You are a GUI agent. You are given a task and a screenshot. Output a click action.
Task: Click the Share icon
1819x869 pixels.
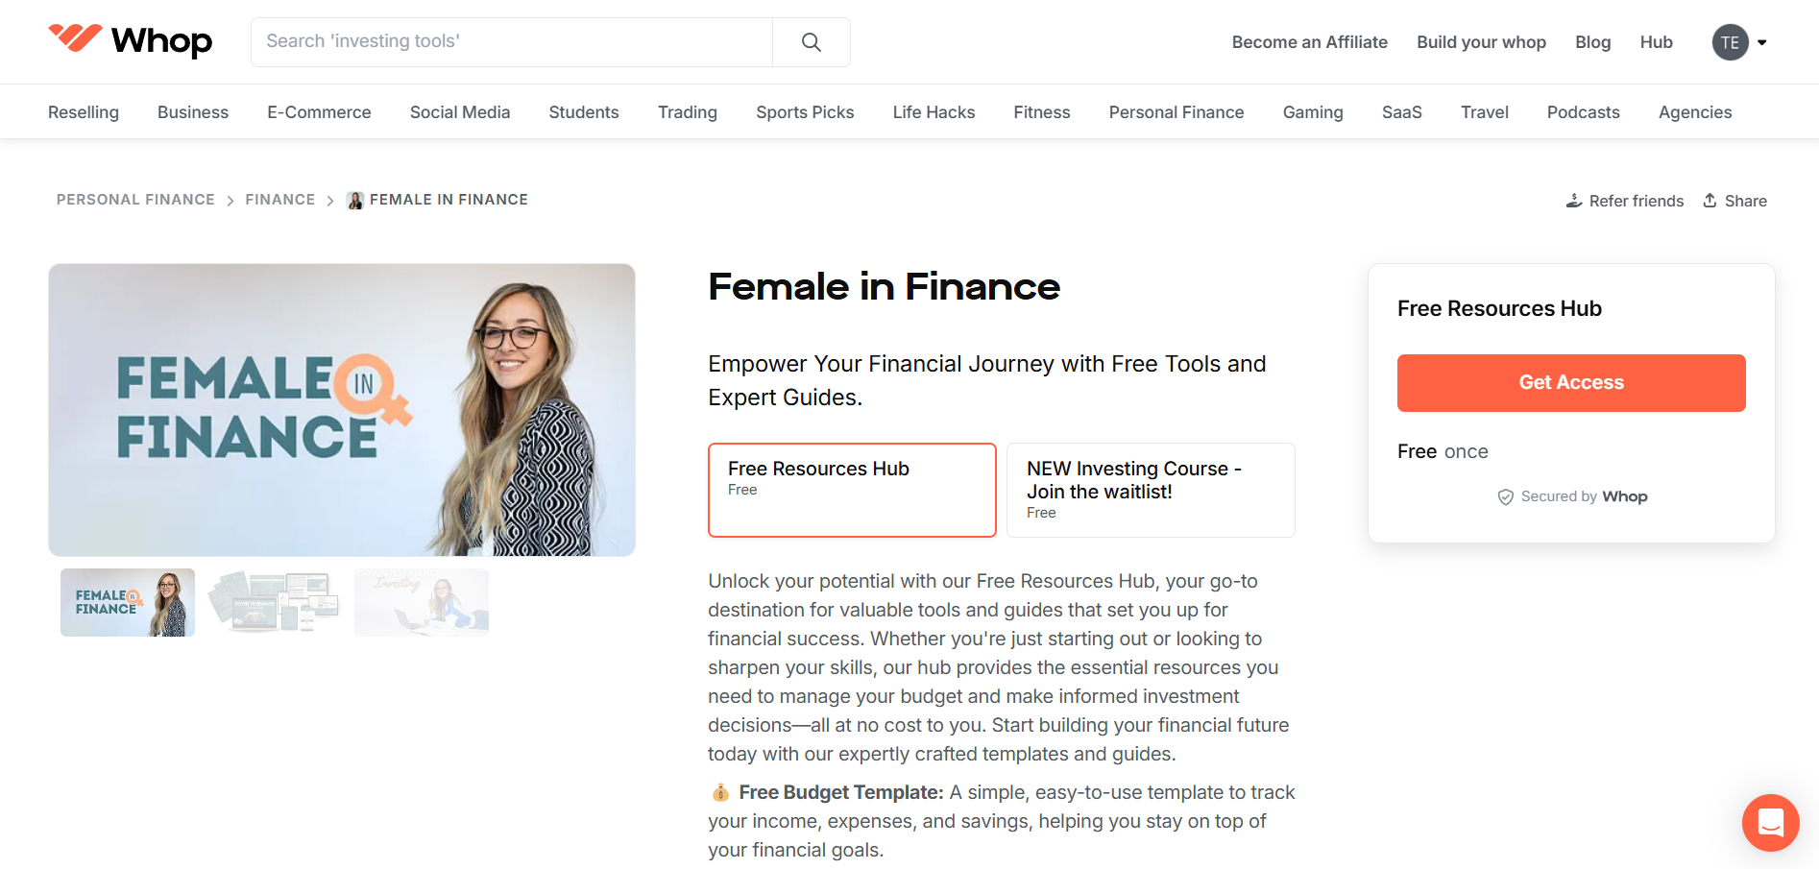(x=1710, y=200)
